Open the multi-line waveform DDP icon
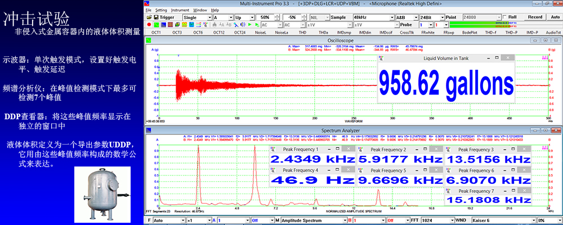563x225 pixels. (x=199, y=24)
